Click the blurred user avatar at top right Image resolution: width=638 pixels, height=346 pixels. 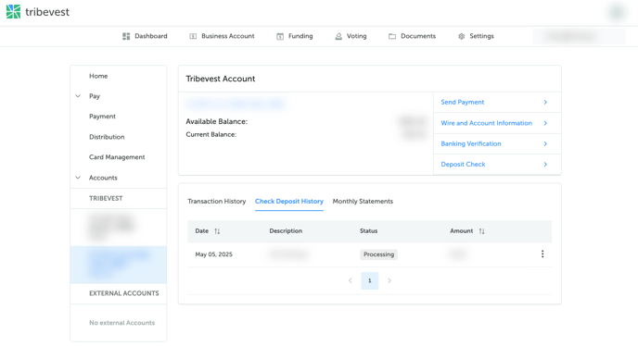(618, 13)
